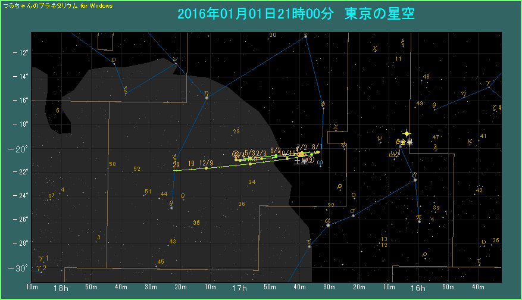The height and width of the screenshot is (300, 522).
Task: Click the alpha star Antares in Scorpius
Action: coord(328,224)
